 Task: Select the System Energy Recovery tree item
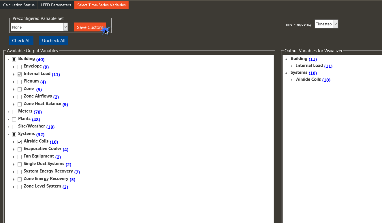pyautogui.click(x=48, y=171)
